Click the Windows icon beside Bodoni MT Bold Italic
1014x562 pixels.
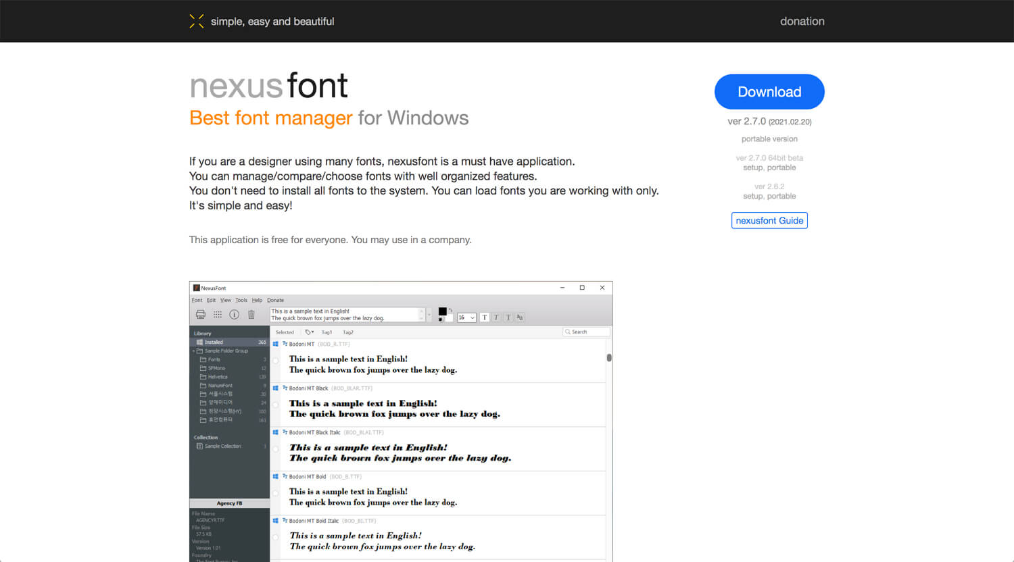[x=276, y=521]
